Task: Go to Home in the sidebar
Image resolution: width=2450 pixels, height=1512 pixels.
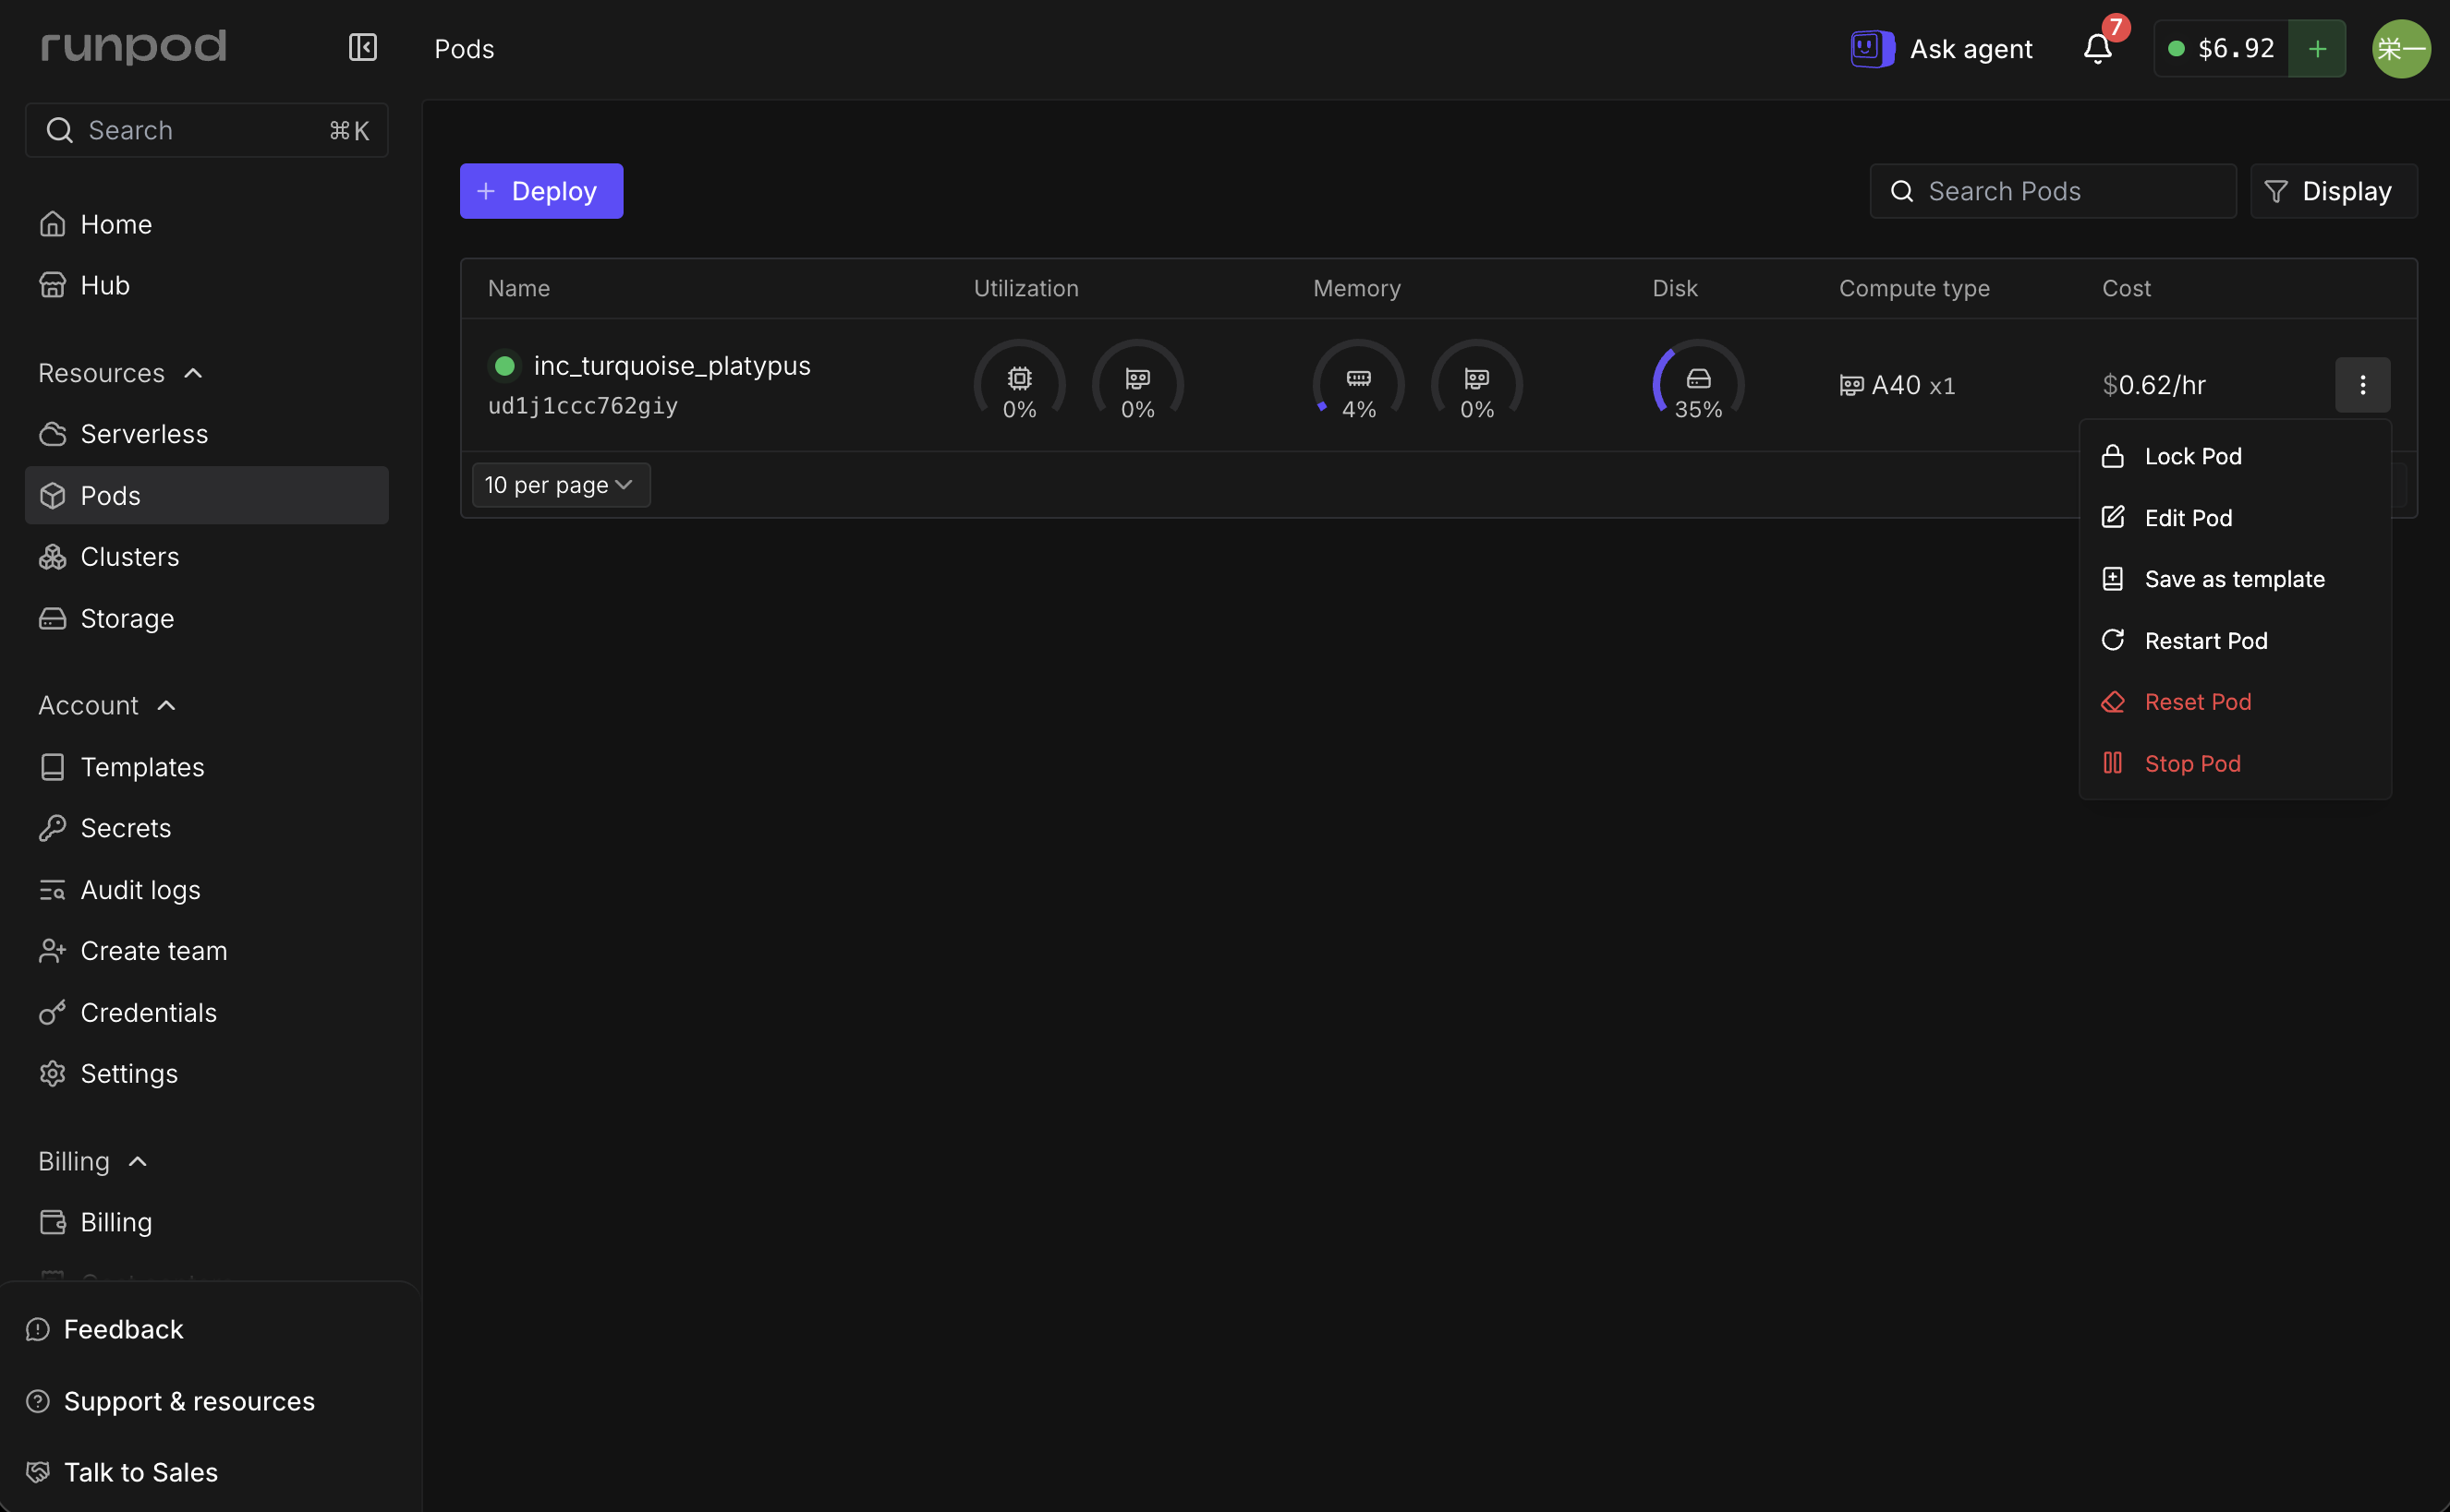Action: 206,224
